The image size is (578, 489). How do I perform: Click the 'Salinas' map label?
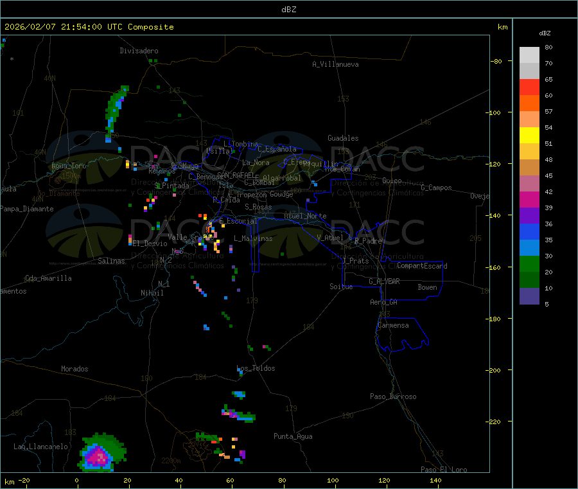click(x=111, y=261)
